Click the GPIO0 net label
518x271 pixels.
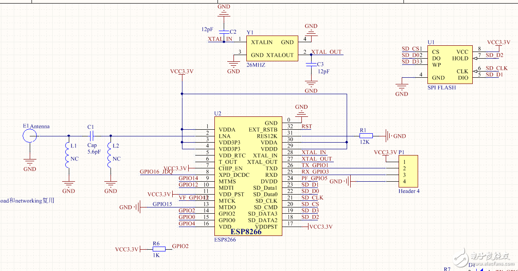point(187,217)
